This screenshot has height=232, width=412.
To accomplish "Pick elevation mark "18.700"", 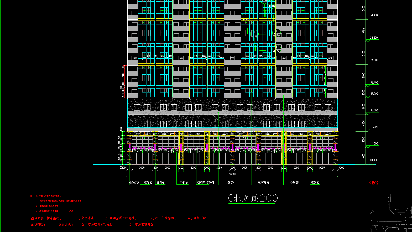I will (374, 83).
